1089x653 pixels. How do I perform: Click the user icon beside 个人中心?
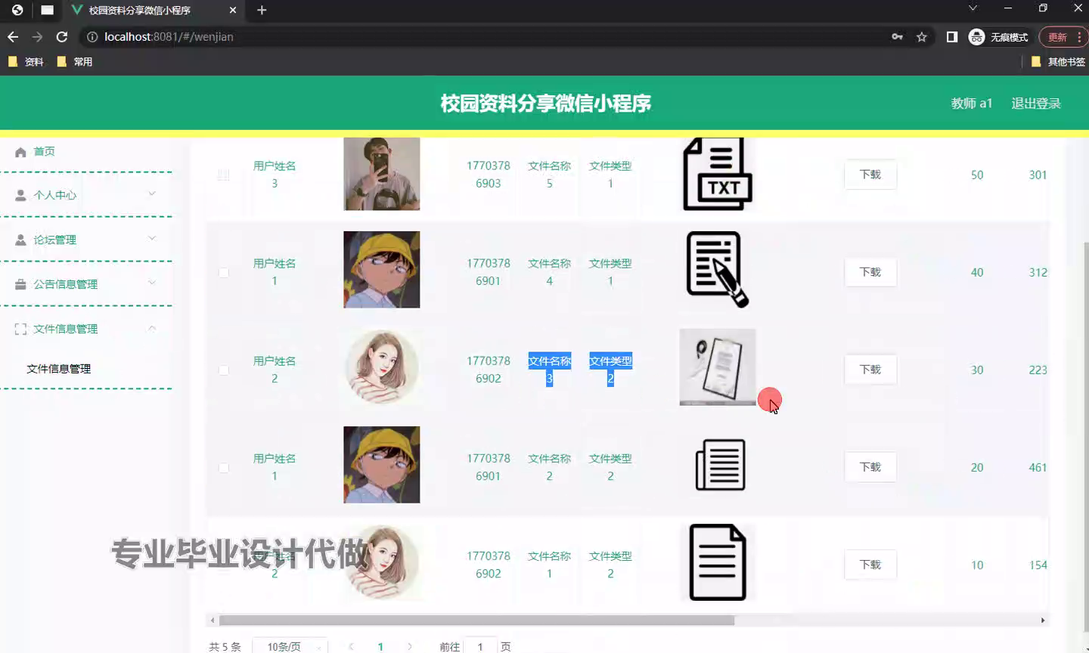pyautogui.click(x=20, y=195)
